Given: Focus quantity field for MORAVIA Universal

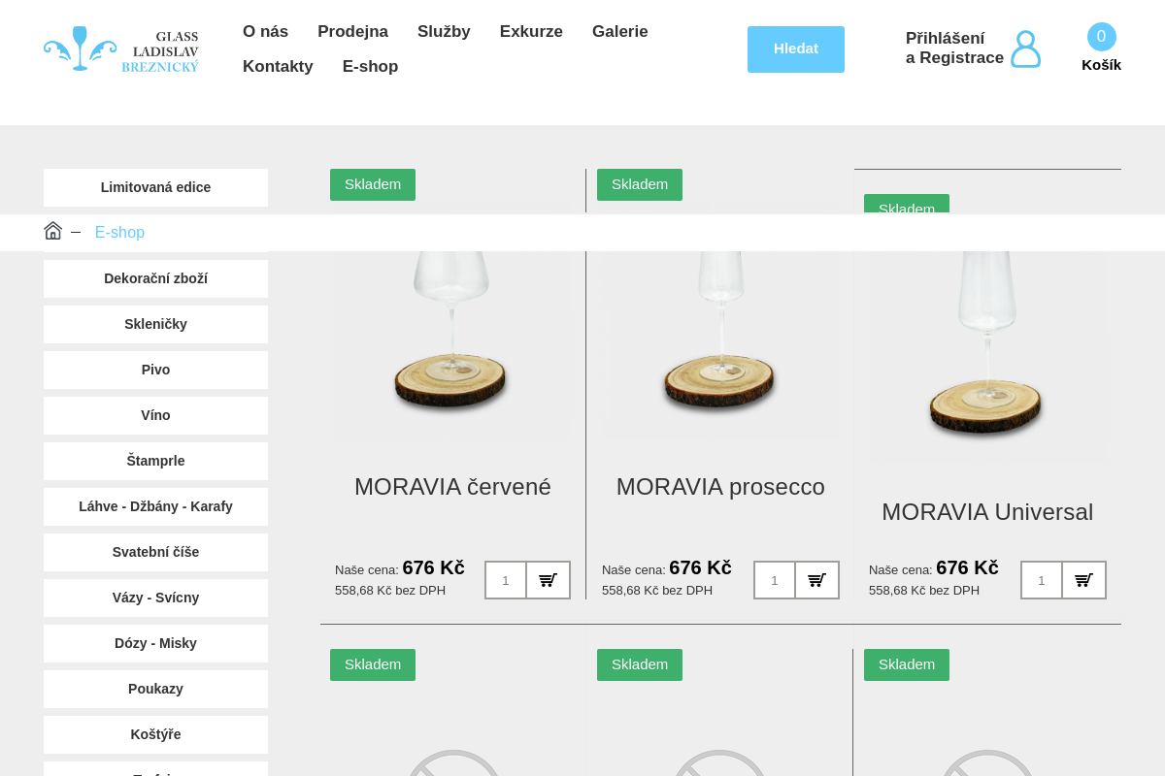Looking at the screenshot, I should click(1042, 580).
